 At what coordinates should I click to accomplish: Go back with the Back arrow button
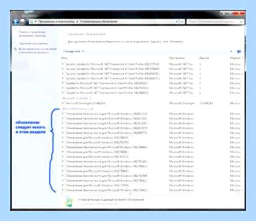click(16, 22)
